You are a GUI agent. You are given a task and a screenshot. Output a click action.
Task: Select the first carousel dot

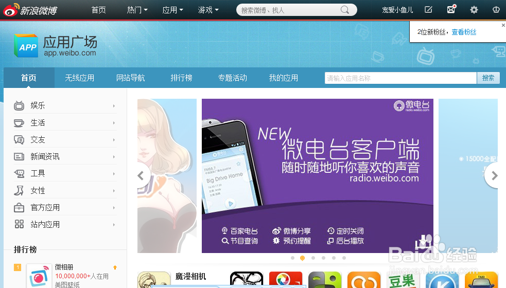click(292, 258)
